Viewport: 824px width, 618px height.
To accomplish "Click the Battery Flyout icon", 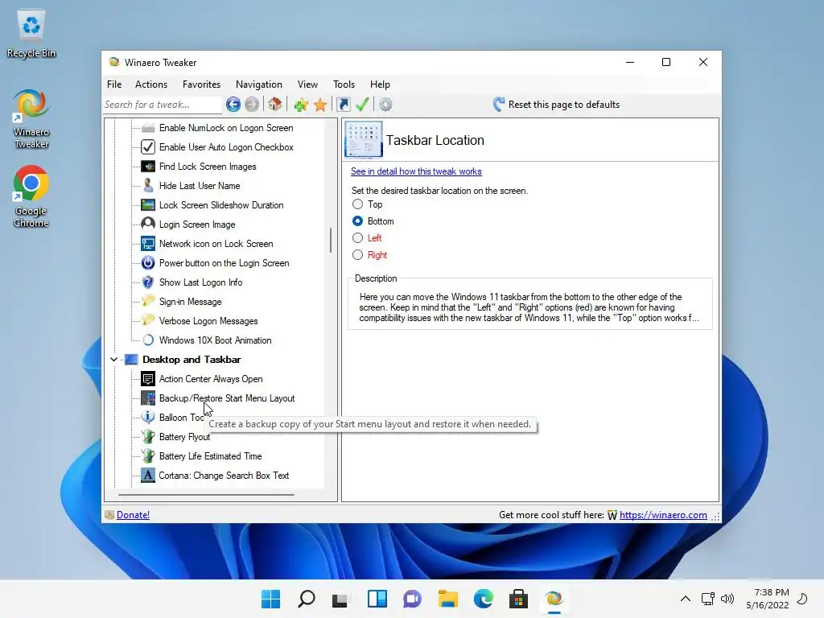I will 148,437.
